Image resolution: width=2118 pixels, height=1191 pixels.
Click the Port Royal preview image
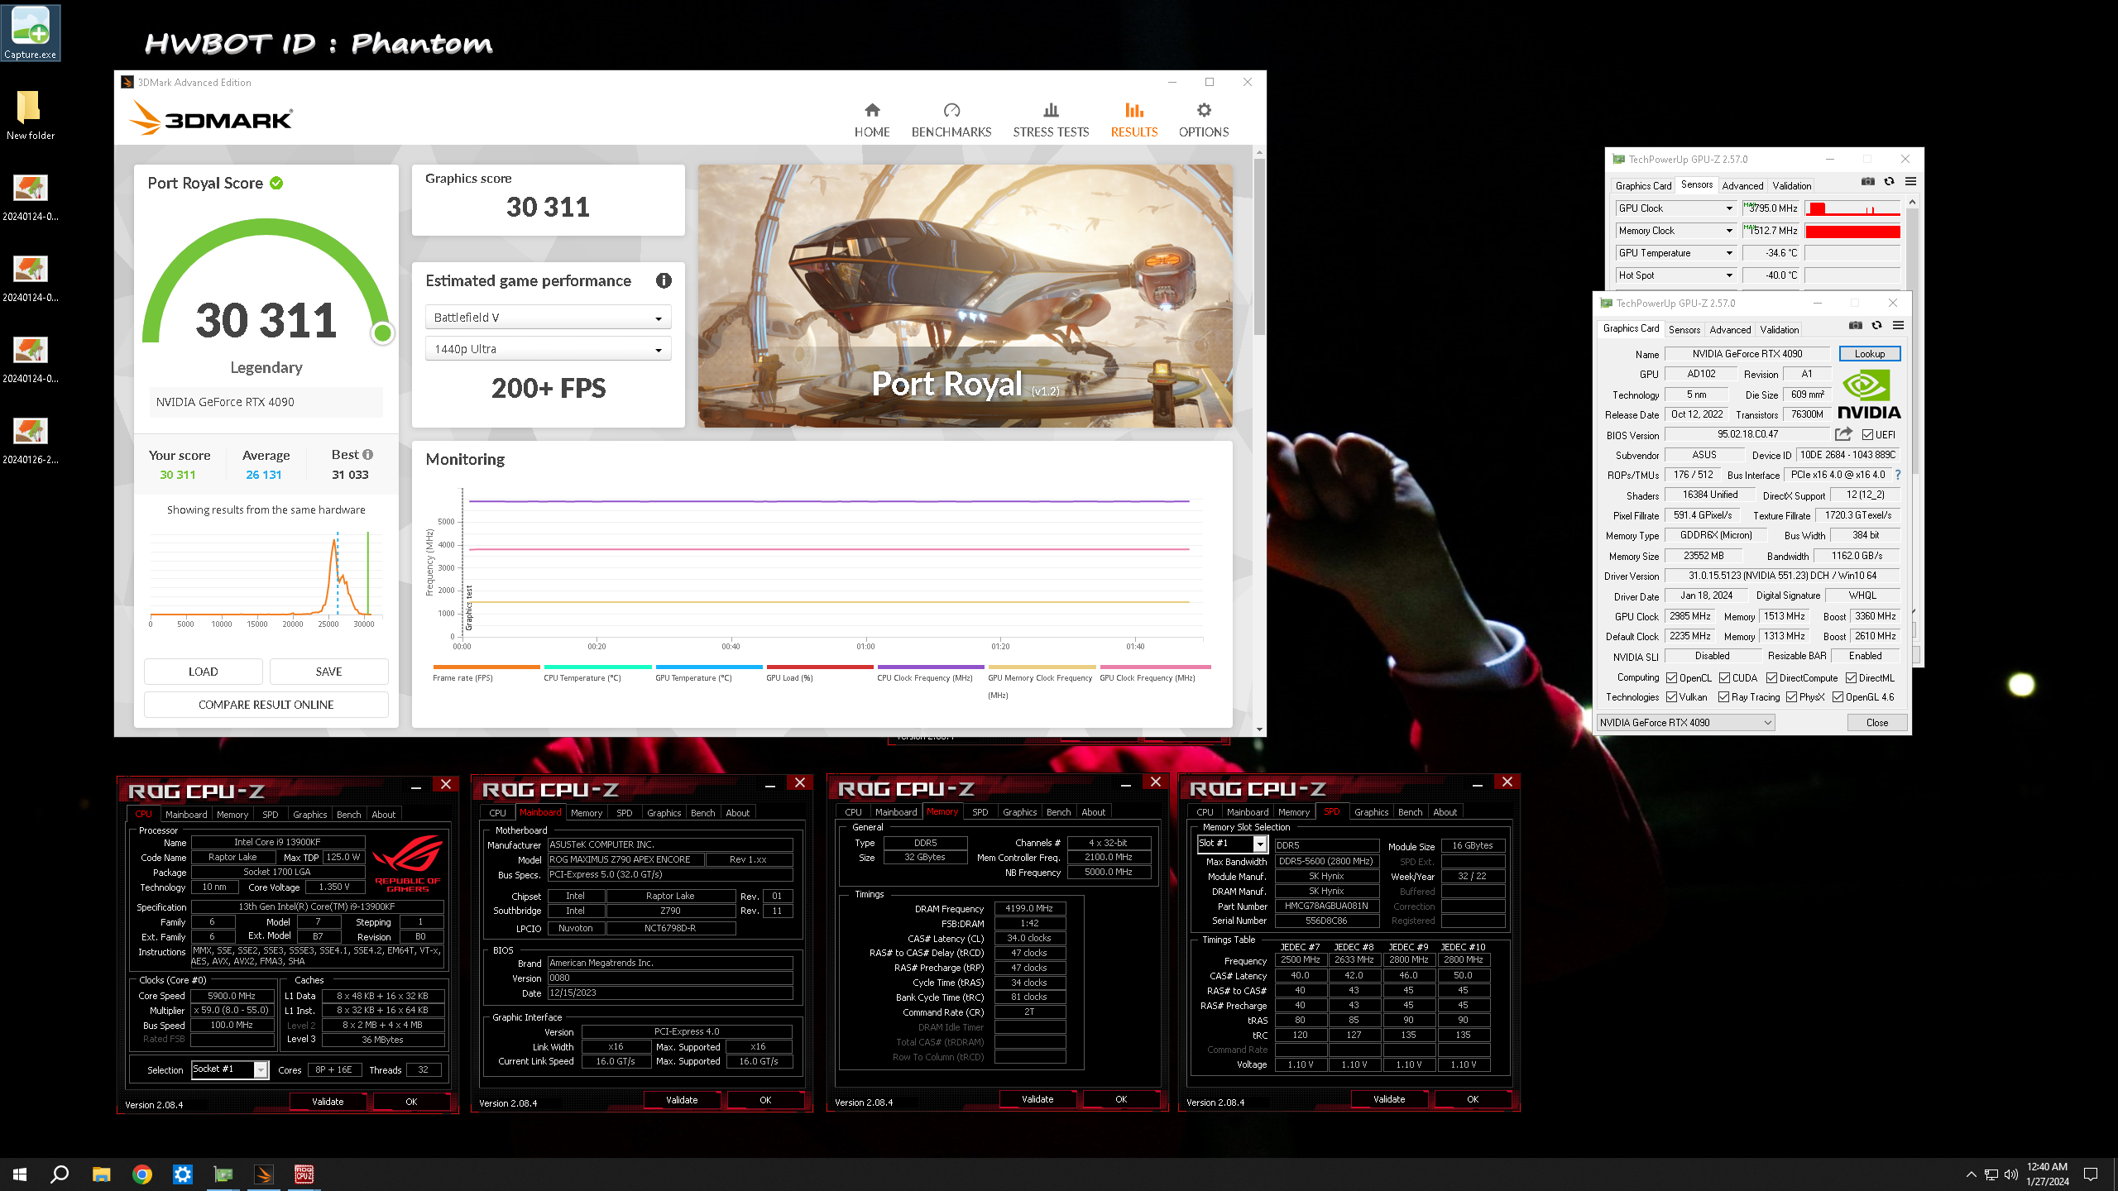[965, 296]
